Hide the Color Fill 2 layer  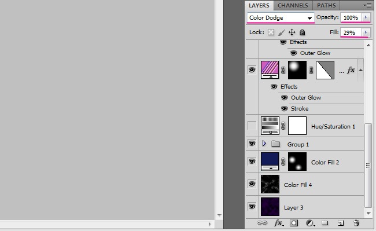click(x=252, y=161)
